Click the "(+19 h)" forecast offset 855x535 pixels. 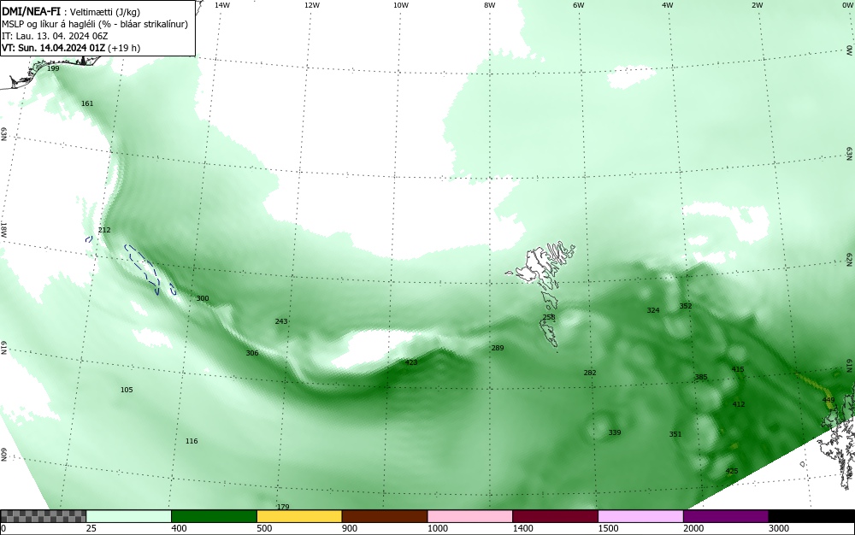click(124, 48)
